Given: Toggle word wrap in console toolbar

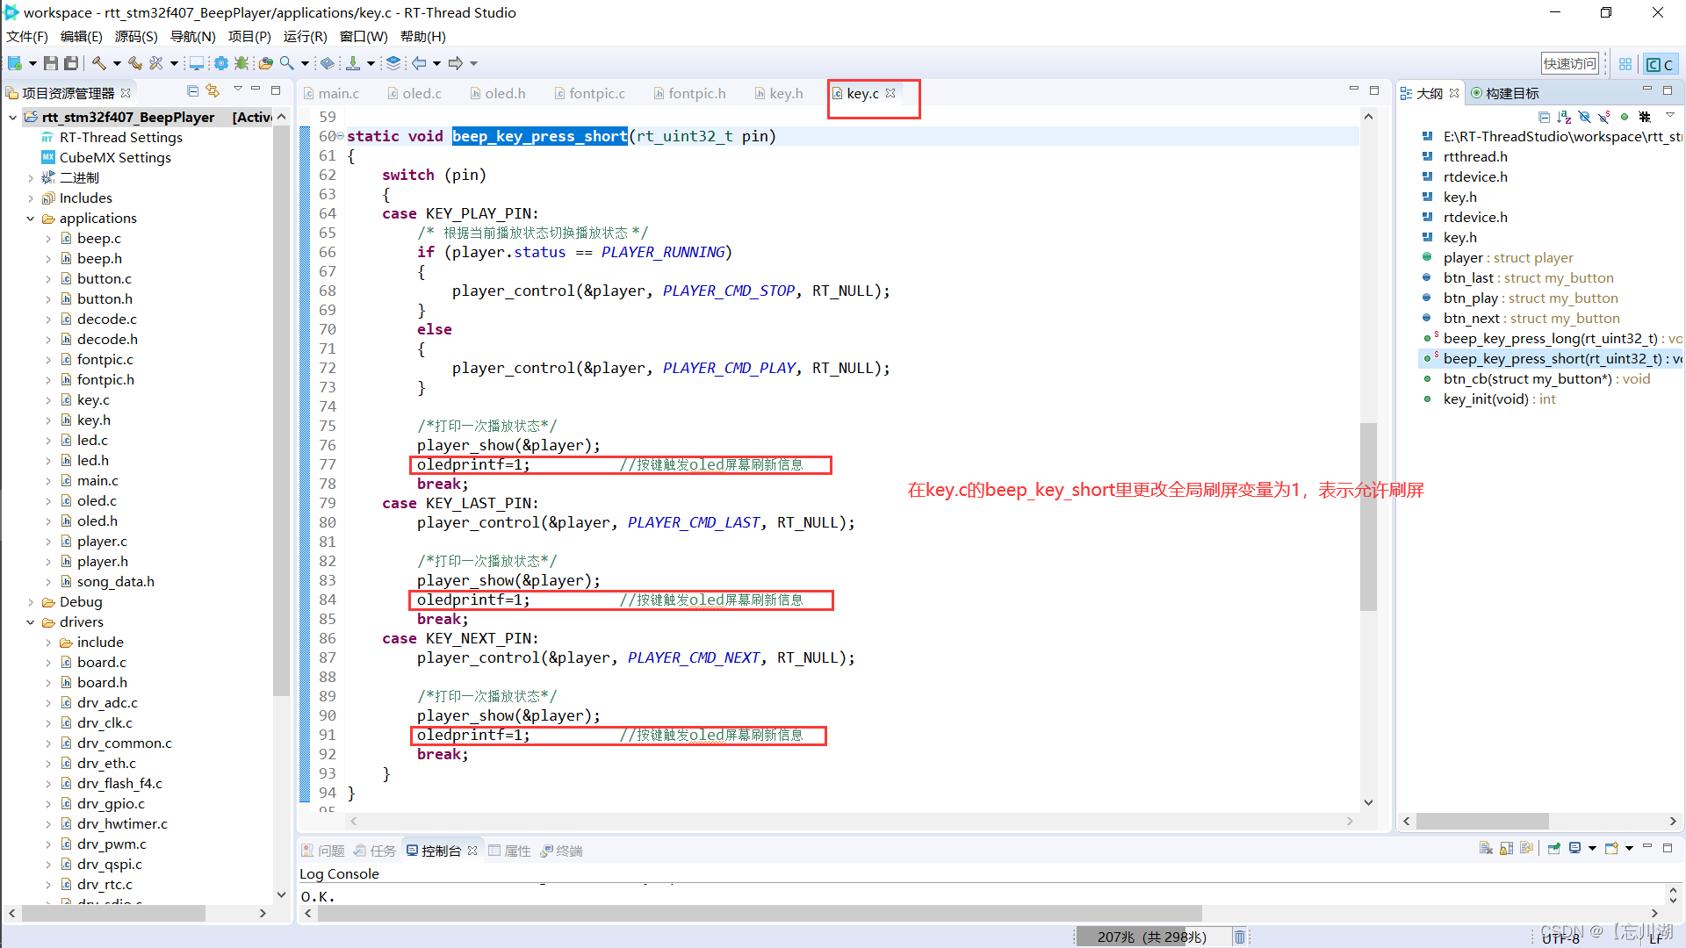Looking at the screenshot, I should tap(1526, 848).
